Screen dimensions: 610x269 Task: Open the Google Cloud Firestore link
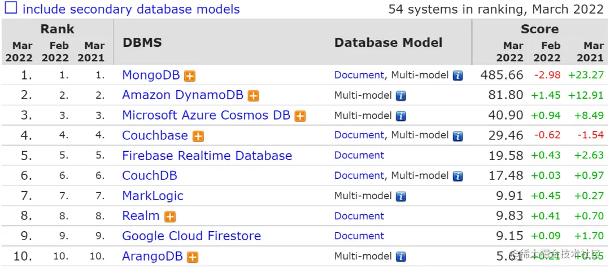191,236
